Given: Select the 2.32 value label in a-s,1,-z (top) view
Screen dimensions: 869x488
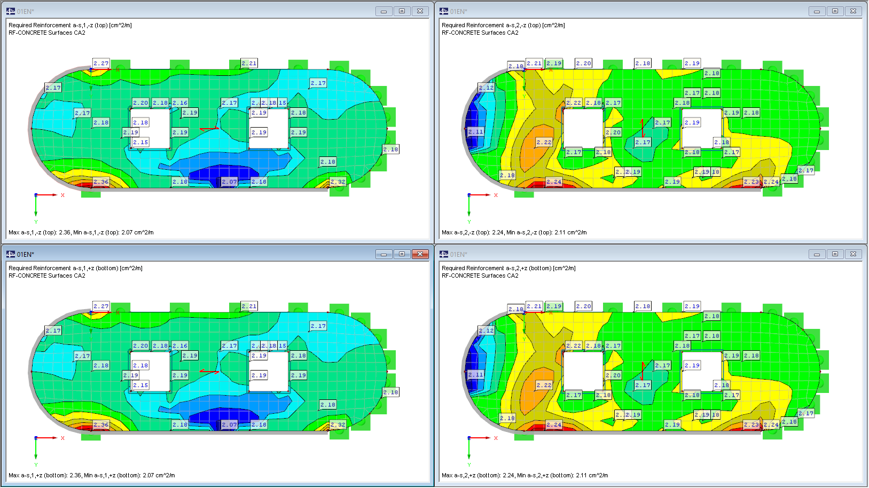Looking at the screenshot, I should click(338, 182).
